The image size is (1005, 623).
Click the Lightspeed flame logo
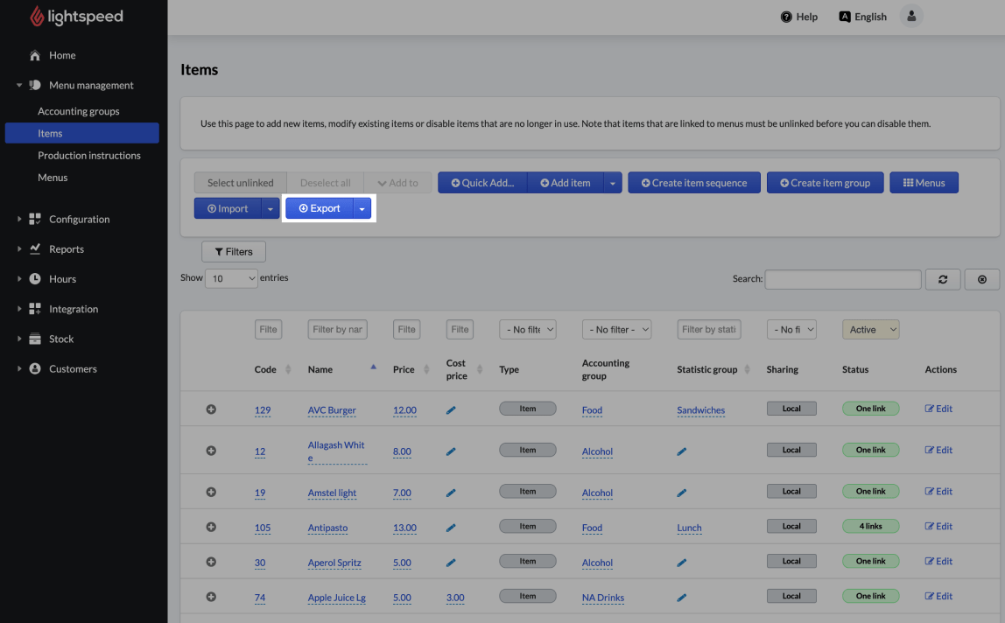(x=37, y=17)
